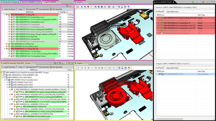Expand the PCB ASSEMBLY LINE node

(x=2, y=75)
